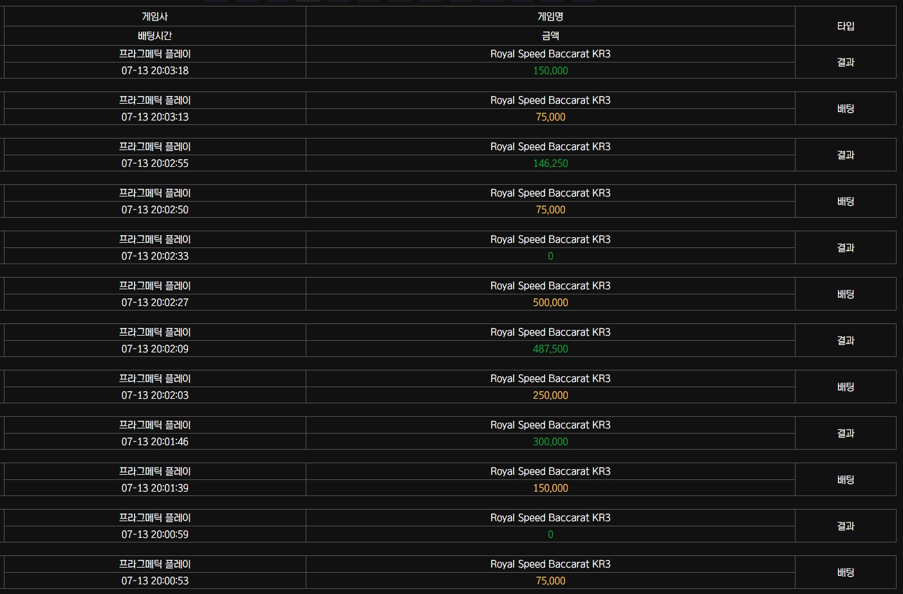Click 결과 type in the 20:00:59 row
This screenshot has width=903, height=594.
click(x=846, y=526)
